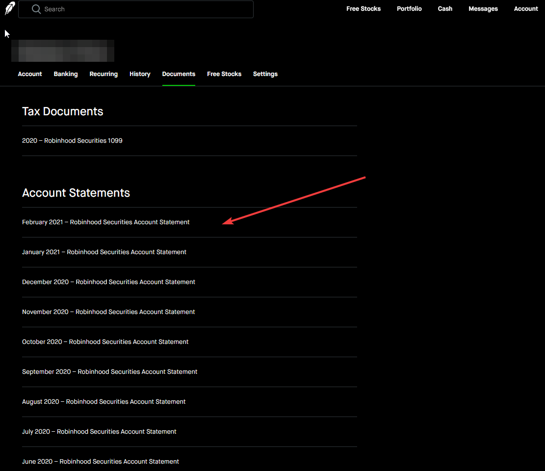The width and height of the screenshot is (545, 471).
Task: Switch to the Free Stocks sub-tab
Action: point(224,74)
